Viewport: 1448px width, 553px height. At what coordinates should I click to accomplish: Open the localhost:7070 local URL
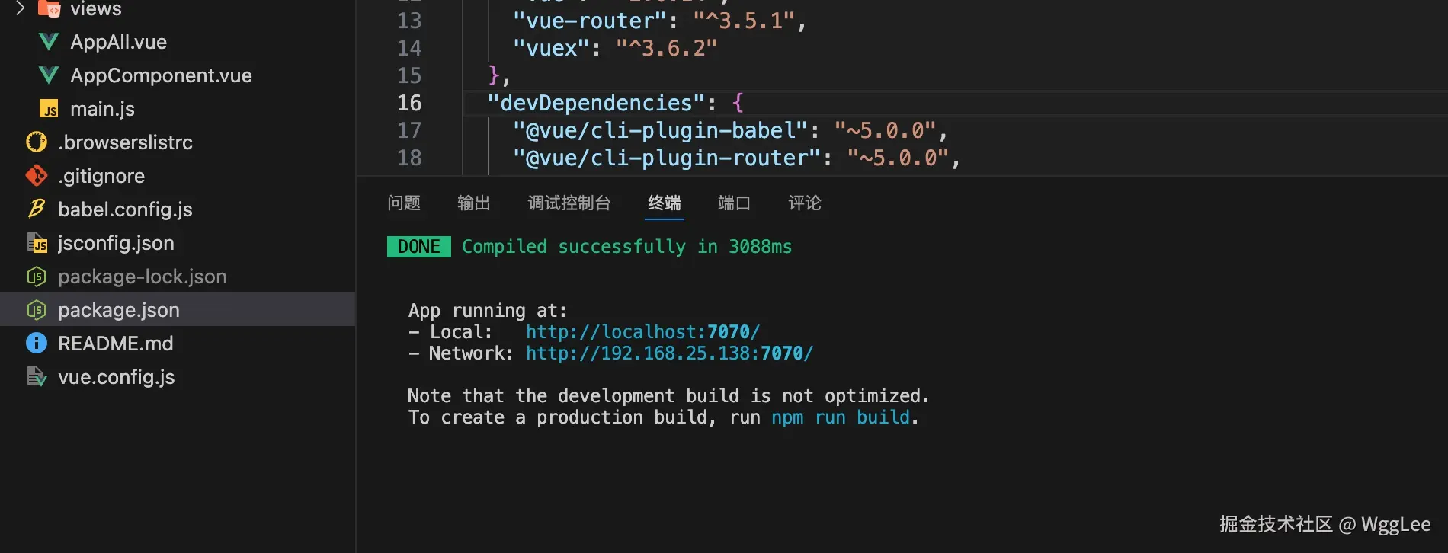coord(642,332)
